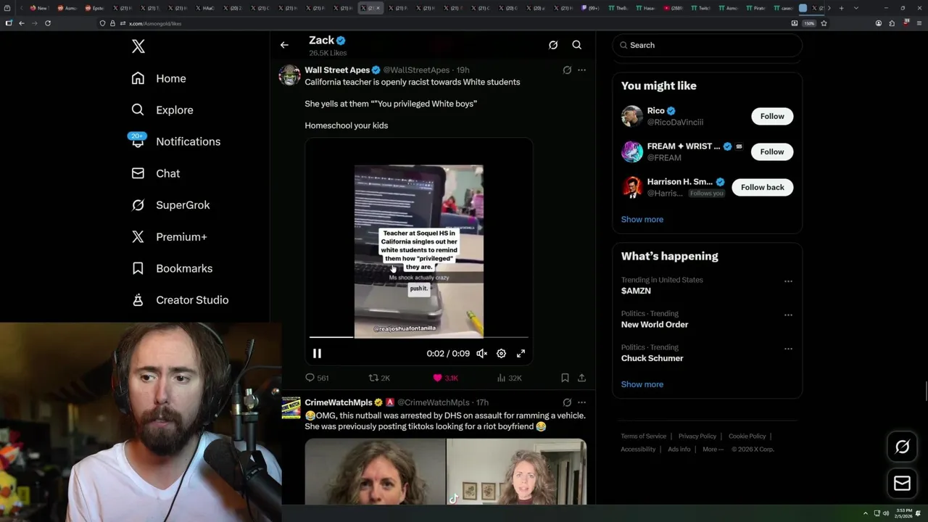Screen dimensions: 928x522
Task: Unlike the post with 3.1K likes
Action: click(x=445, y=378)
